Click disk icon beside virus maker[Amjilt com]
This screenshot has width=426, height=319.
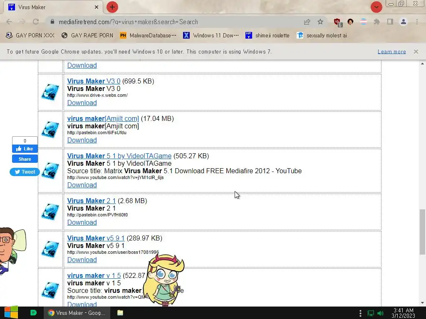point(50,130)
